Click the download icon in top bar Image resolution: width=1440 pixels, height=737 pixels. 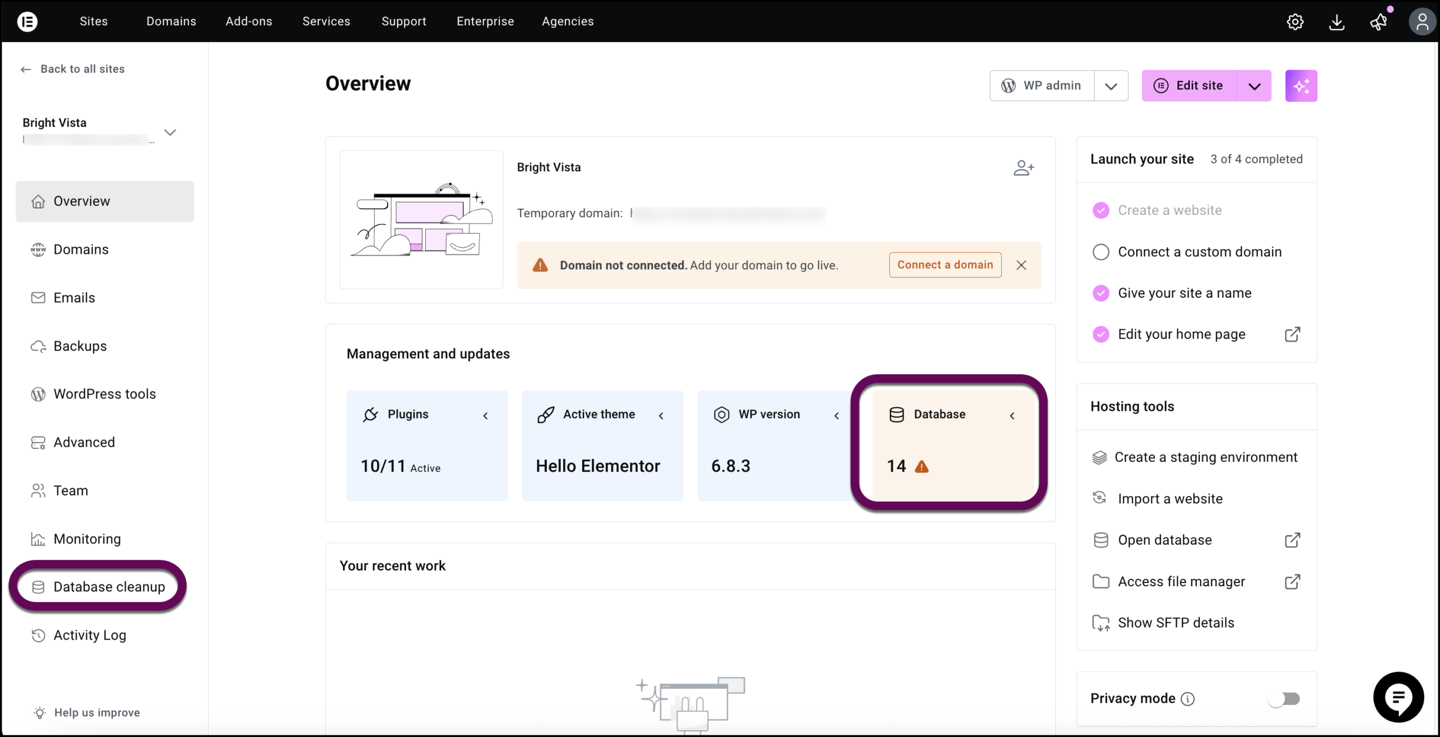point(1336,22)
